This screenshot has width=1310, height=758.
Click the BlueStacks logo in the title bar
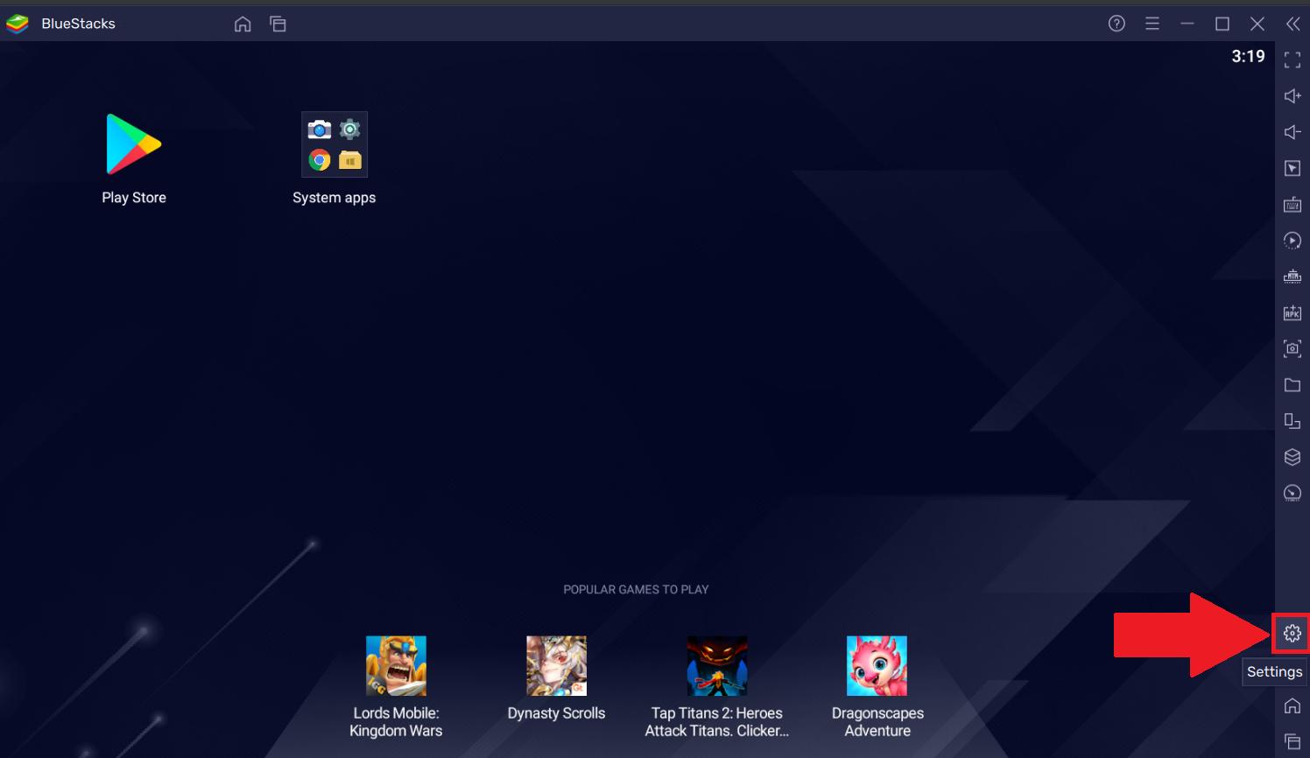pos(18,24)
